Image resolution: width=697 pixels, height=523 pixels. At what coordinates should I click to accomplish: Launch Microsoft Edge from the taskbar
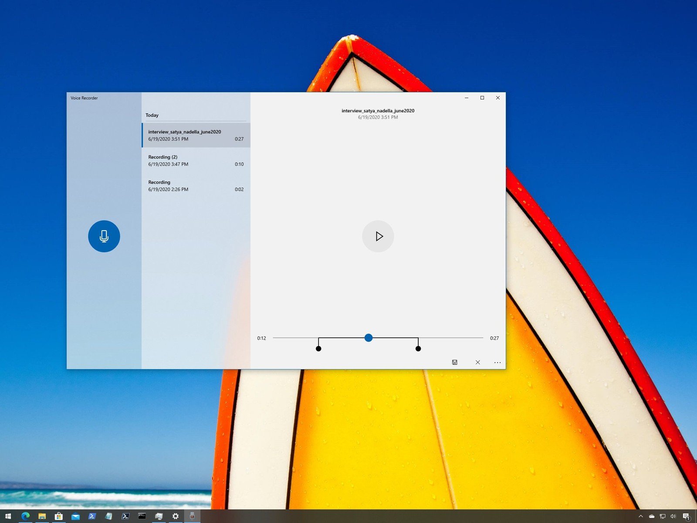(x=26, y=516)
